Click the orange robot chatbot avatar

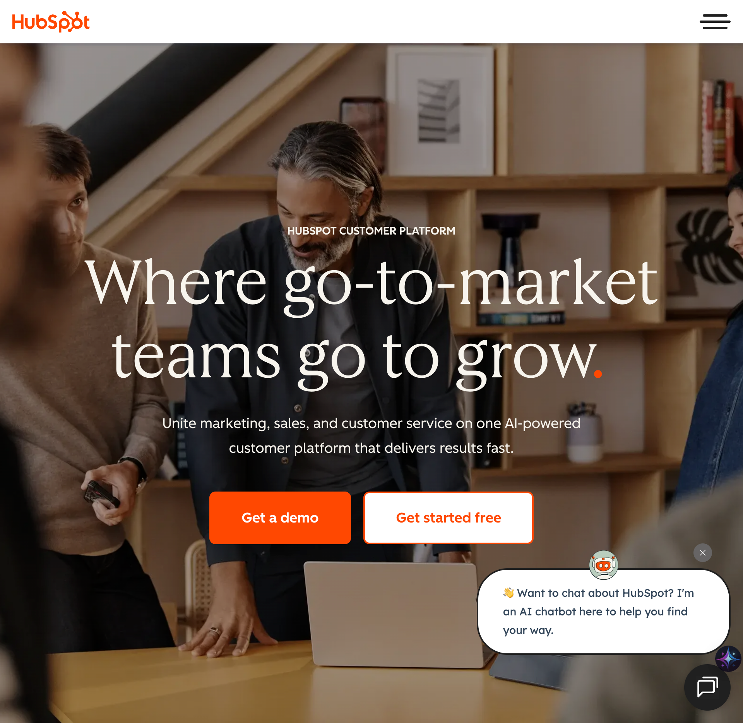coord(603,565)
